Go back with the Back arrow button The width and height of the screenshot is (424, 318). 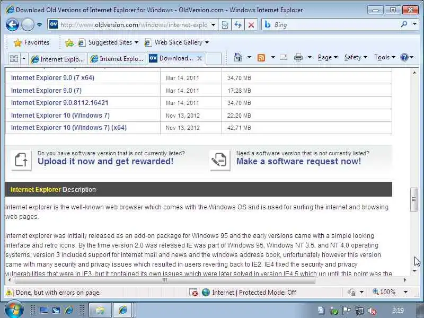12,25
